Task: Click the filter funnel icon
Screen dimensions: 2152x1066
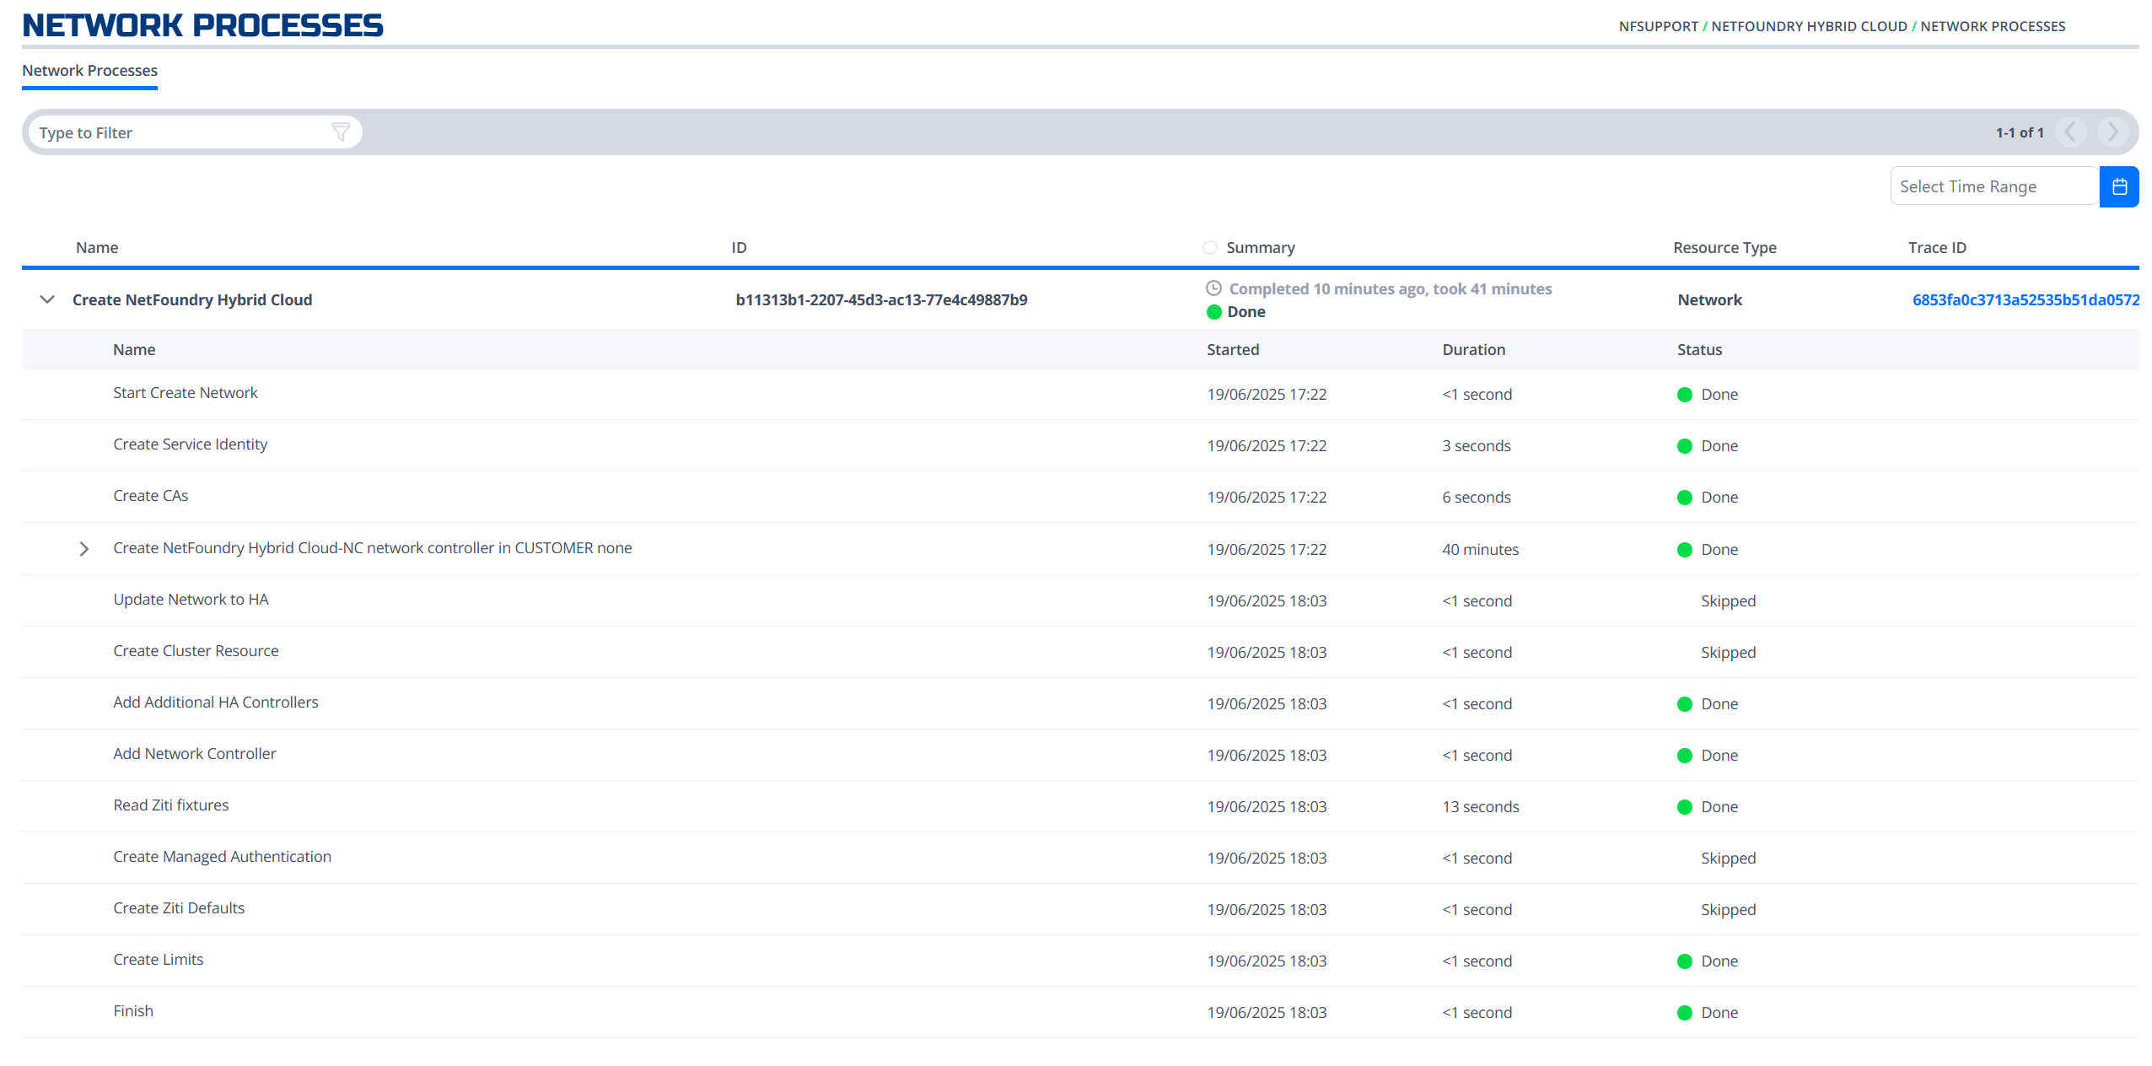Action: pos(341,132)
